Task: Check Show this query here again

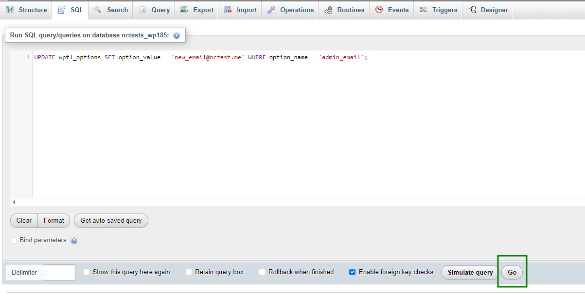Action: 87,272
